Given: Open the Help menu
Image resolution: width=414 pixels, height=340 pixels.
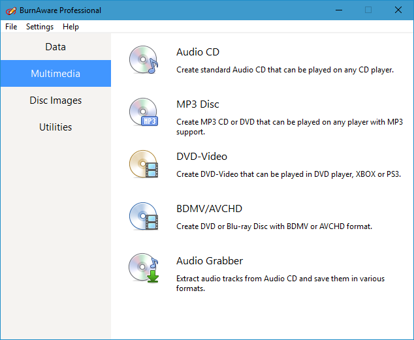Looking at the screenshot, I should click(71, 27).
